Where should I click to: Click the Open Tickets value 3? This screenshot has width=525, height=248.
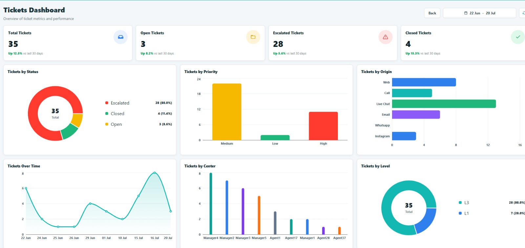point(143,44)
